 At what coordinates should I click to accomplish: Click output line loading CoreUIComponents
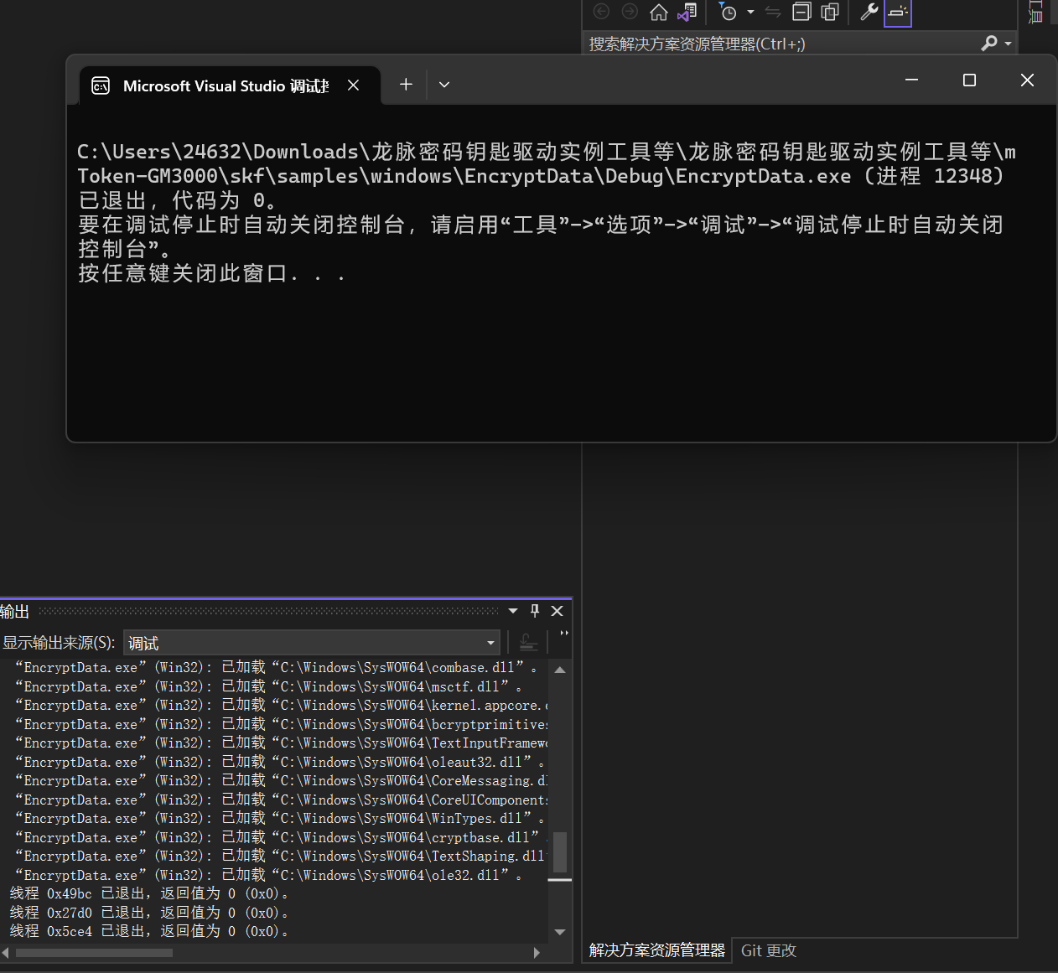280,800
